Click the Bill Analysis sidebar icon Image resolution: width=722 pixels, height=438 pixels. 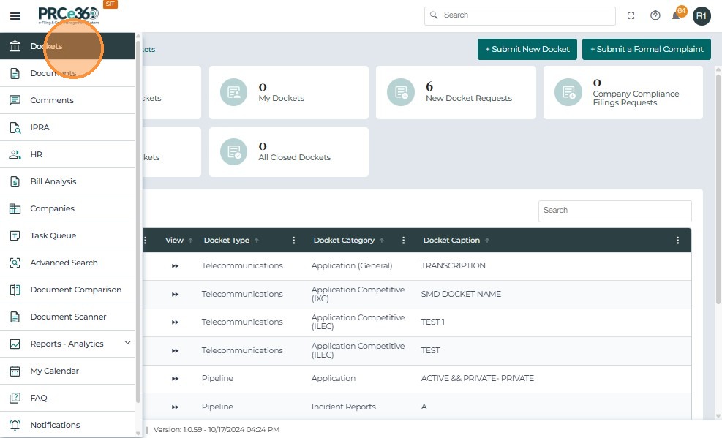click(x=15, y=181)
